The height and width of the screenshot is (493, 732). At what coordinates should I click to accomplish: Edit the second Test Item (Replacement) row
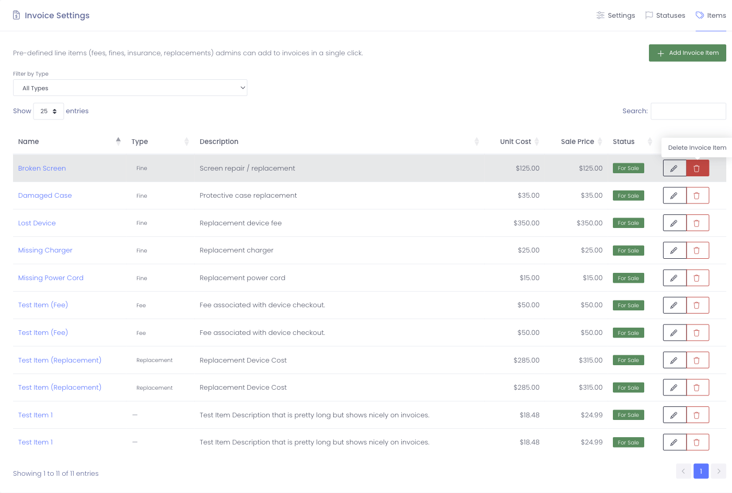point(675,388)
